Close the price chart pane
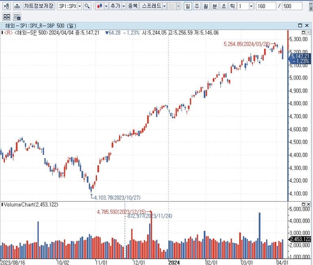Viewport: 313px width, 265px height. pyautogui.click(x=308, y=32)
